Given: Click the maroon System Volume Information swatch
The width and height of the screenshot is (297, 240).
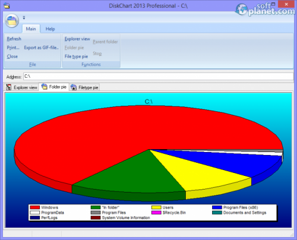Looking at the screenshot, I should pyautogui.click(x=96, y=218).
